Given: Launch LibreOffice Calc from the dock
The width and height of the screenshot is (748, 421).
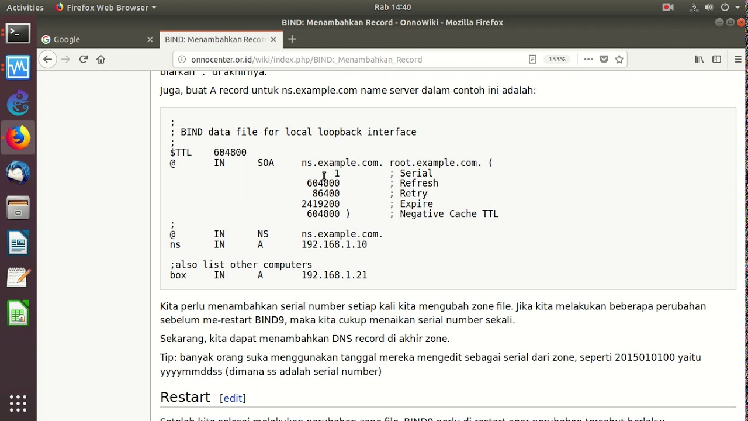Looking at the screenshot, I should [x=18, y=313].
